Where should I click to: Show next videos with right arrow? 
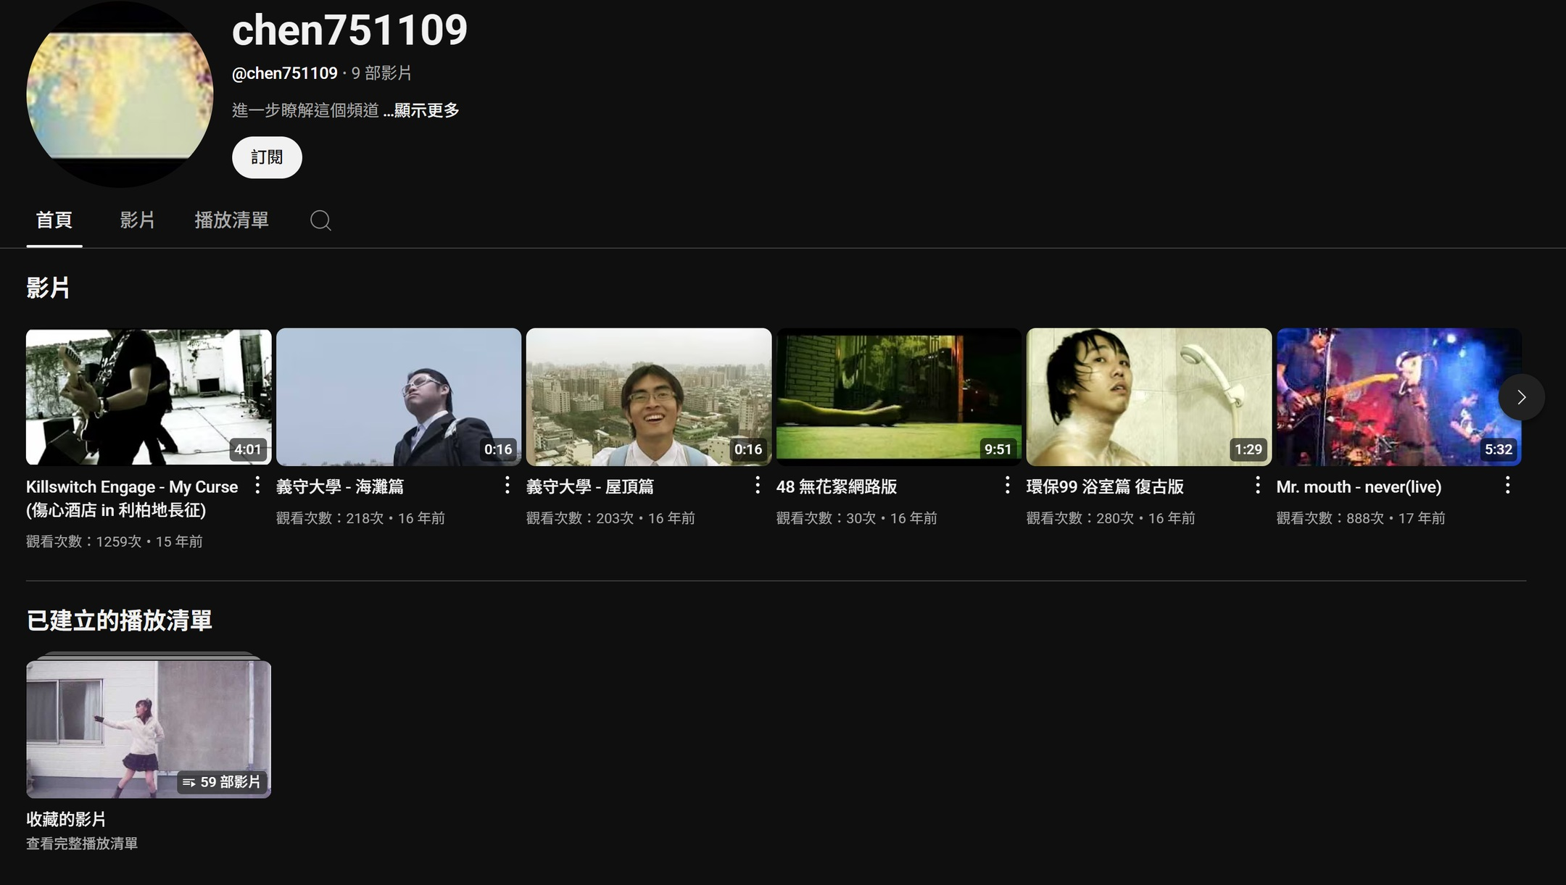tap(1521, 397)
